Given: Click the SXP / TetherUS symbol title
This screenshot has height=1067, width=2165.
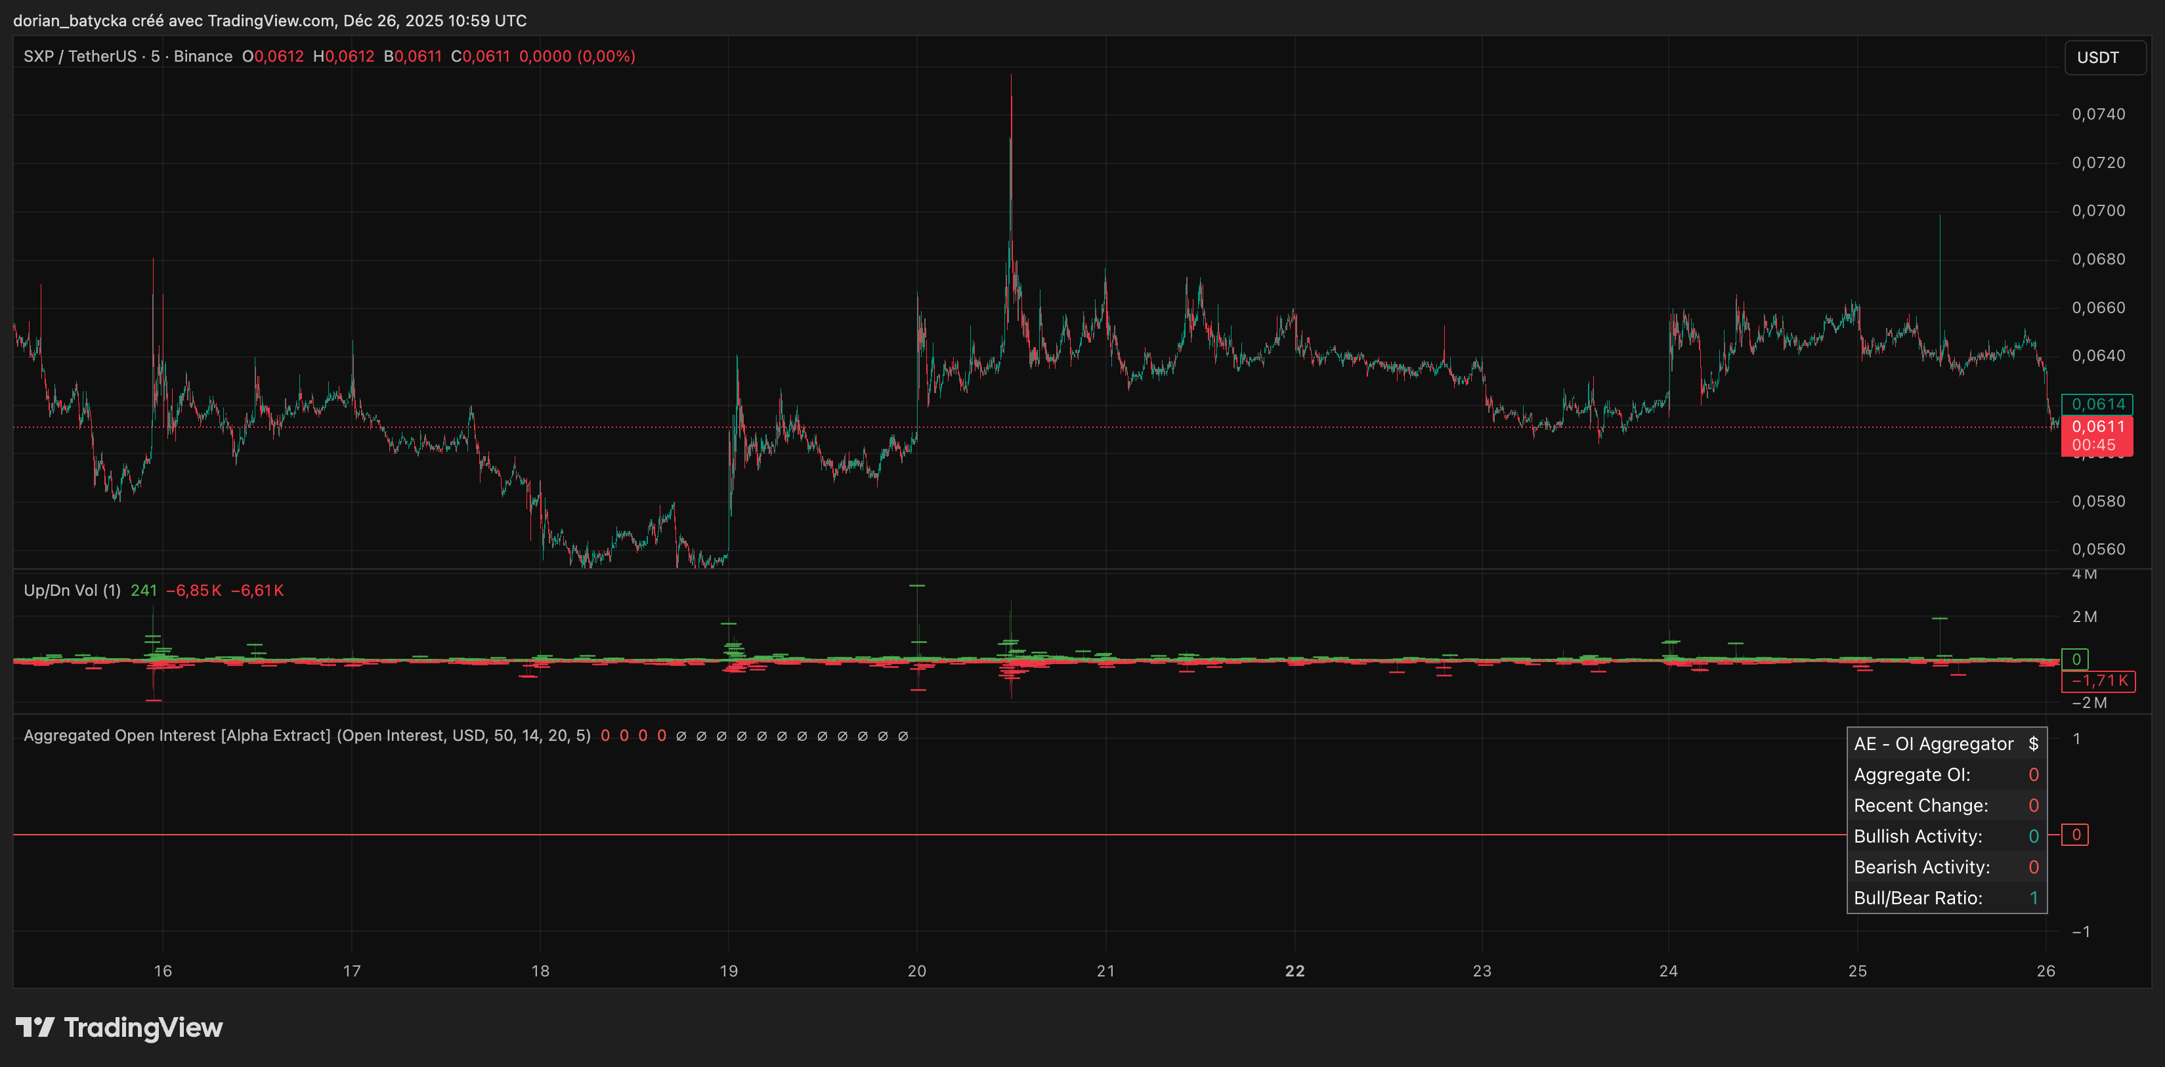Looking at the screenshot, I should (x=79, y=56).
